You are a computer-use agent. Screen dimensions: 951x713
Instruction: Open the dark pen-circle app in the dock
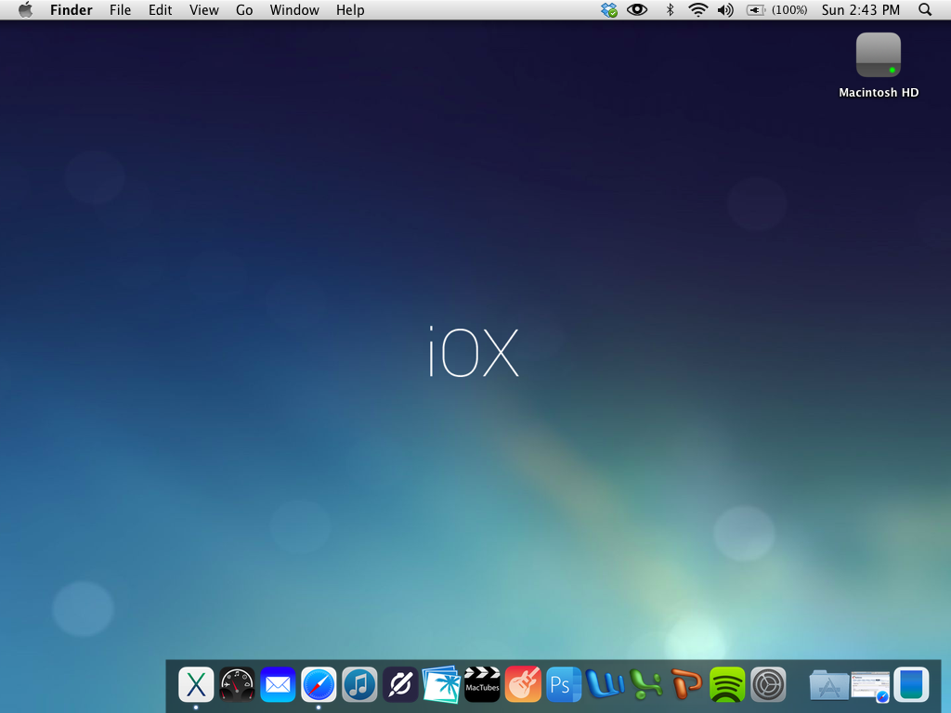(x=400, y=684)
